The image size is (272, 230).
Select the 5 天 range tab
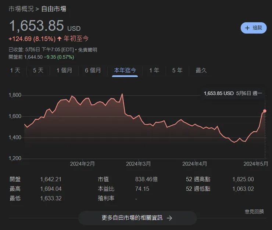[x=38, y=70]
